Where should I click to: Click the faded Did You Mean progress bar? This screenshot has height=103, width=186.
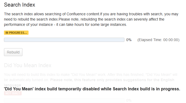(64, 100)
